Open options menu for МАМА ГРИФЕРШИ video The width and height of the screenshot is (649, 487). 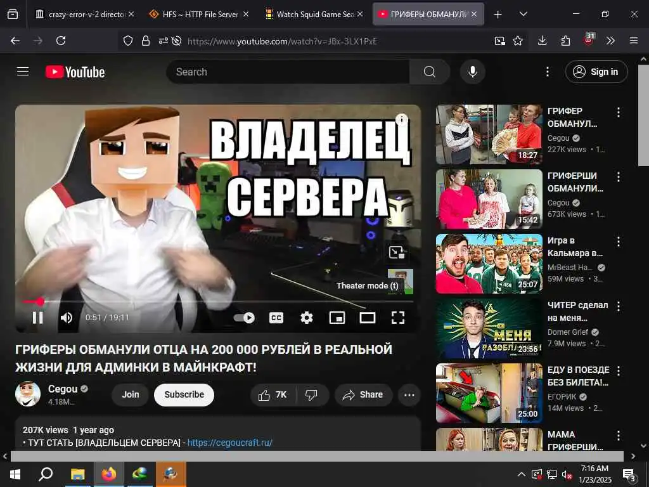coord(619,435)
